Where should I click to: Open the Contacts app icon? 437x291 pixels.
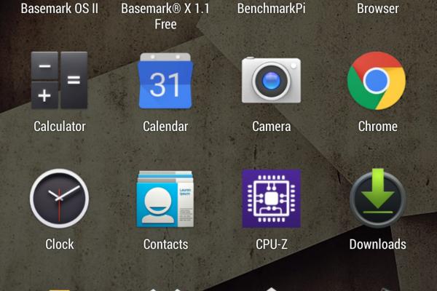pyautogui.click(x=165, y=199)
